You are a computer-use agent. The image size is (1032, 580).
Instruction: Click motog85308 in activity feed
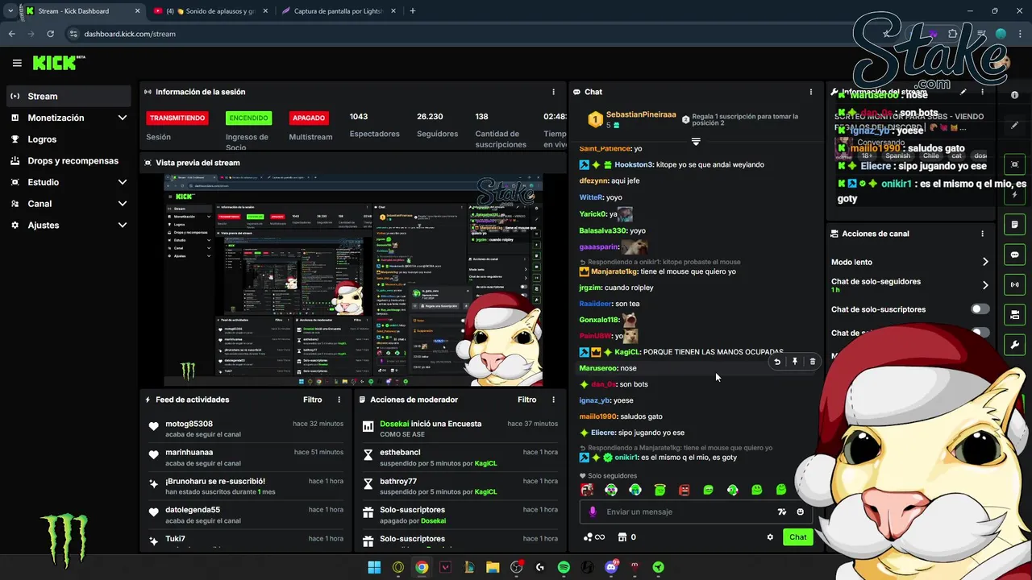pos(189,424)
